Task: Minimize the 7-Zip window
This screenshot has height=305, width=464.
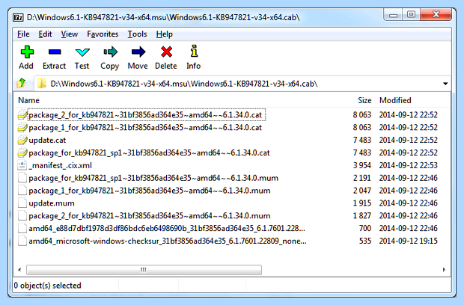Action: (393, 14)
